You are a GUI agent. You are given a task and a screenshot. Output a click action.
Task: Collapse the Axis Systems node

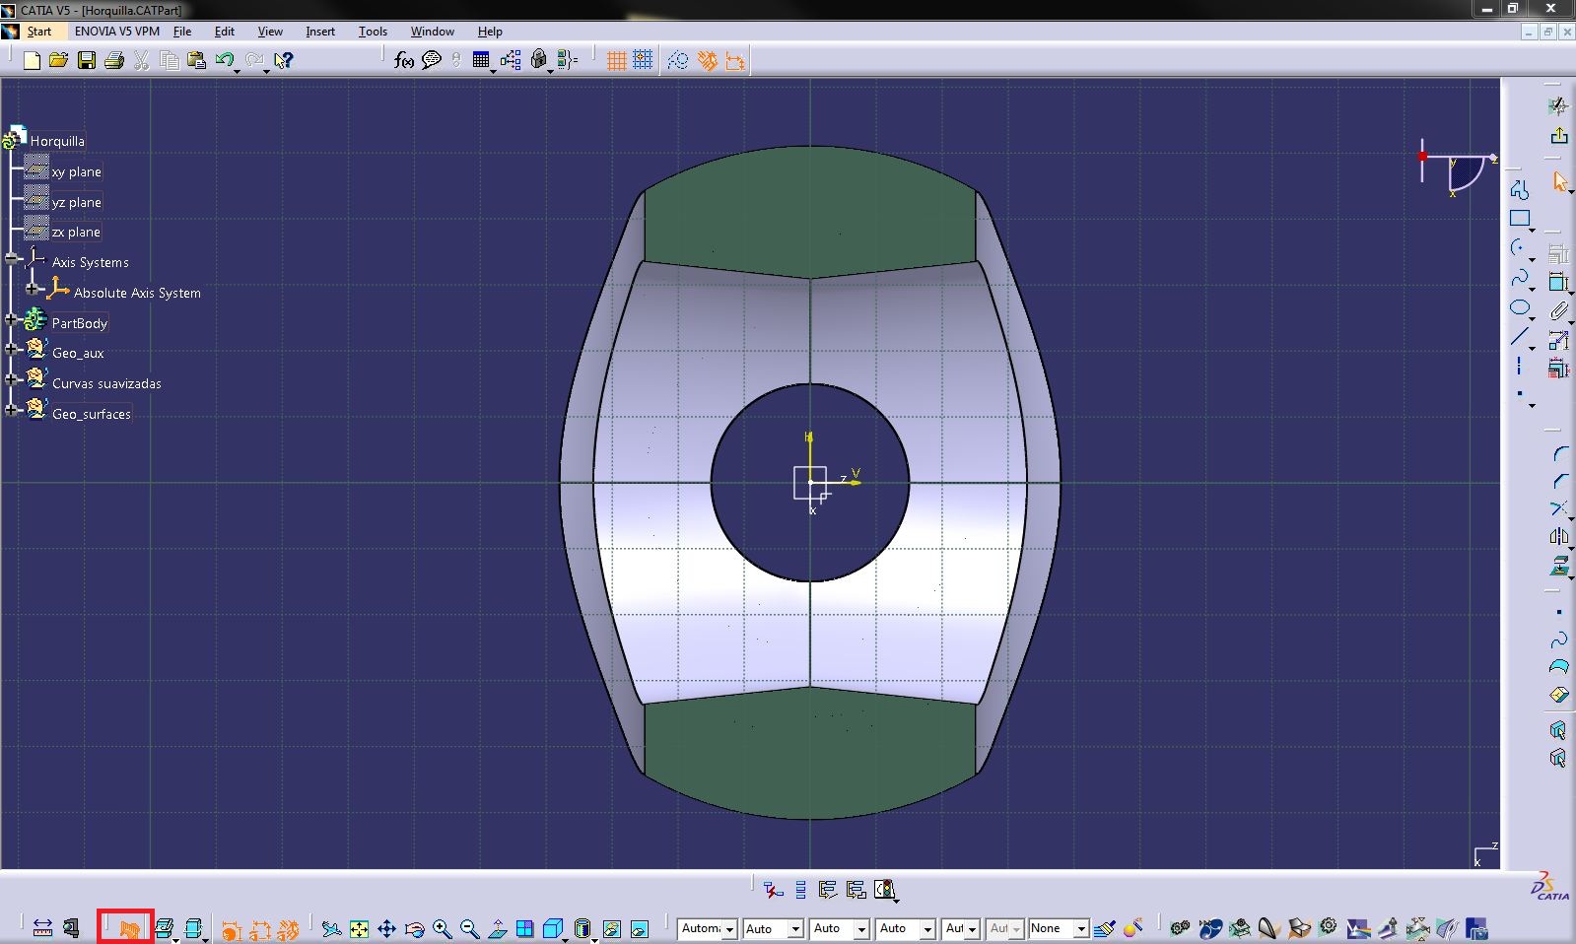11,258
